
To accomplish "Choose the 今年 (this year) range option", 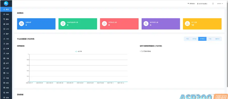I will point(210,39).
